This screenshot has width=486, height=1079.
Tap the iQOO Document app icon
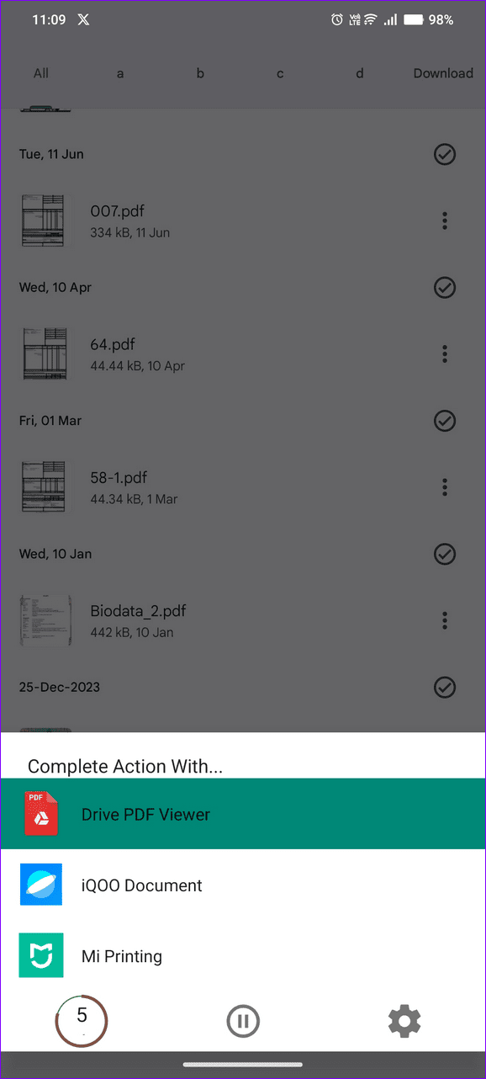pyautogui.click(x=41, y=885)
